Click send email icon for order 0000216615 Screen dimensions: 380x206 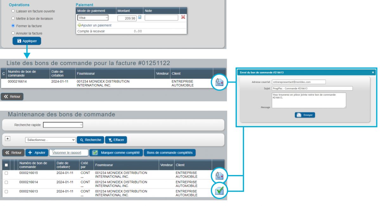coord(219,175)
